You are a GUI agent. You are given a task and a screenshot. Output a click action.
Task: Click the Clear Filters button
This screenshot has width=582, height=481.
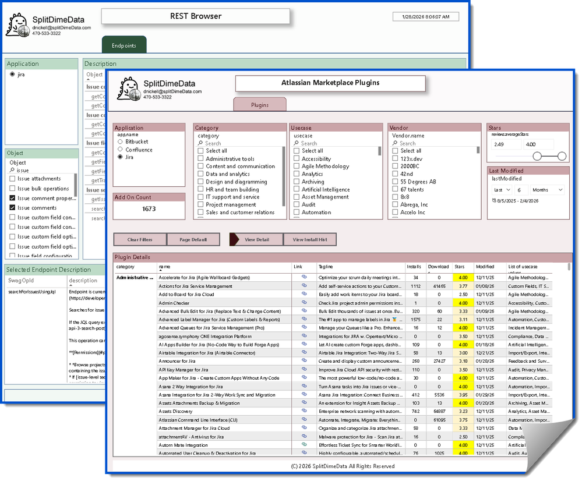pyautogui.click(x=140, y=240)
